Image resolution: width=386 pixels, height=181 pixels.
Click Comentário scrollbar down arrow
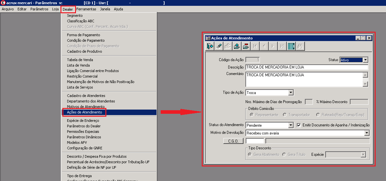[366, 84]
